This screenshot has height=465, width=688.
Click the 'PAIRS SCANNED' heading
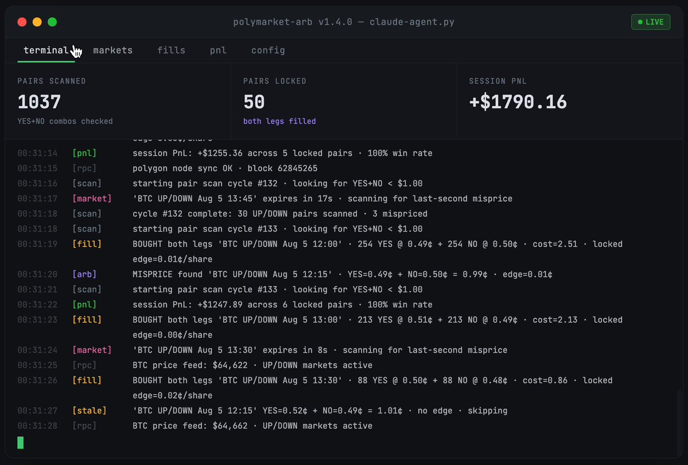(x=52, y=81)
